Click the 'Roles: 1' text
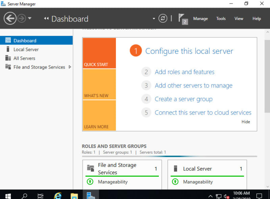Viewport: 270px width, 199px height. [89, 152]
